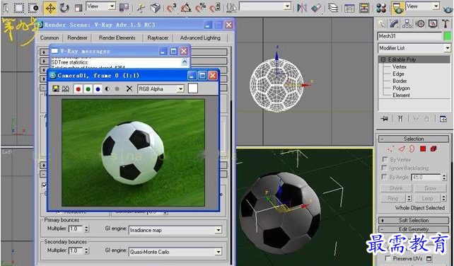The image size is (454, 266).
Task: Enable Preserve UVs checkbox
Action: pyautogui.click(x=388, y=258)
